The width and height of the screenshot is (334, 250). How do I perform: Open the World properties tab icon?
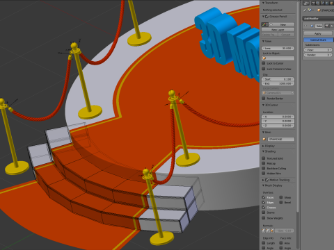click(326, 3)
